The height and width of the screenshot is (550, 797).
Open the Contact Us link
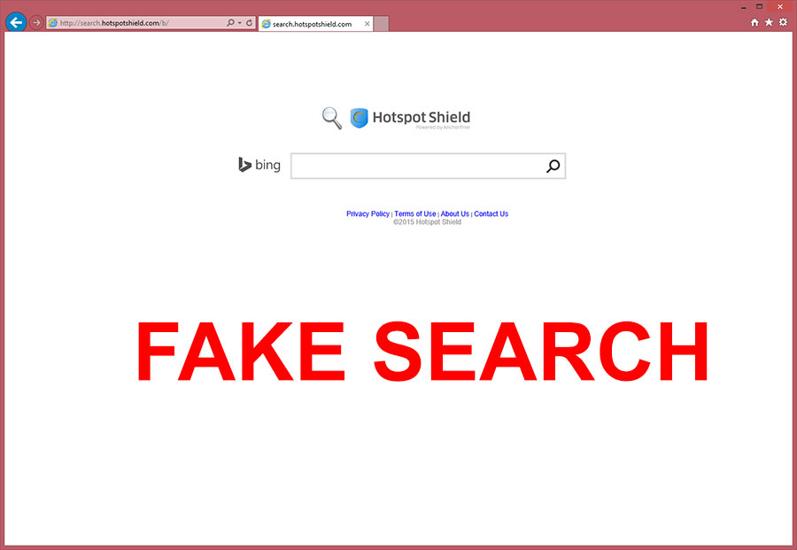[x=491, y=214]
